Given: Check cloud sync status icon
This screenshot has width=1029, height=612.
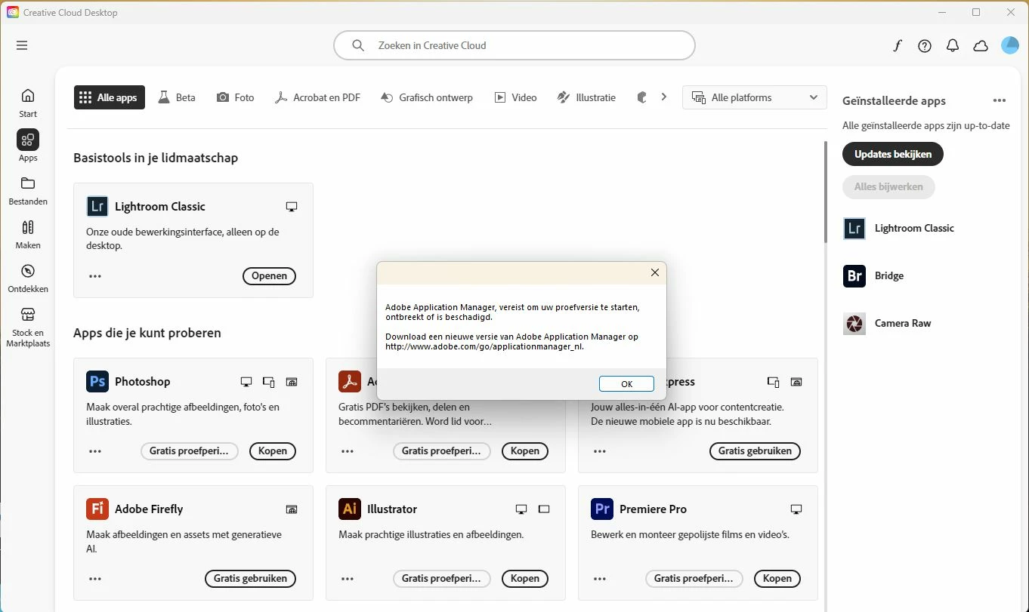Looking at the screenshot, I should [981, 46].
